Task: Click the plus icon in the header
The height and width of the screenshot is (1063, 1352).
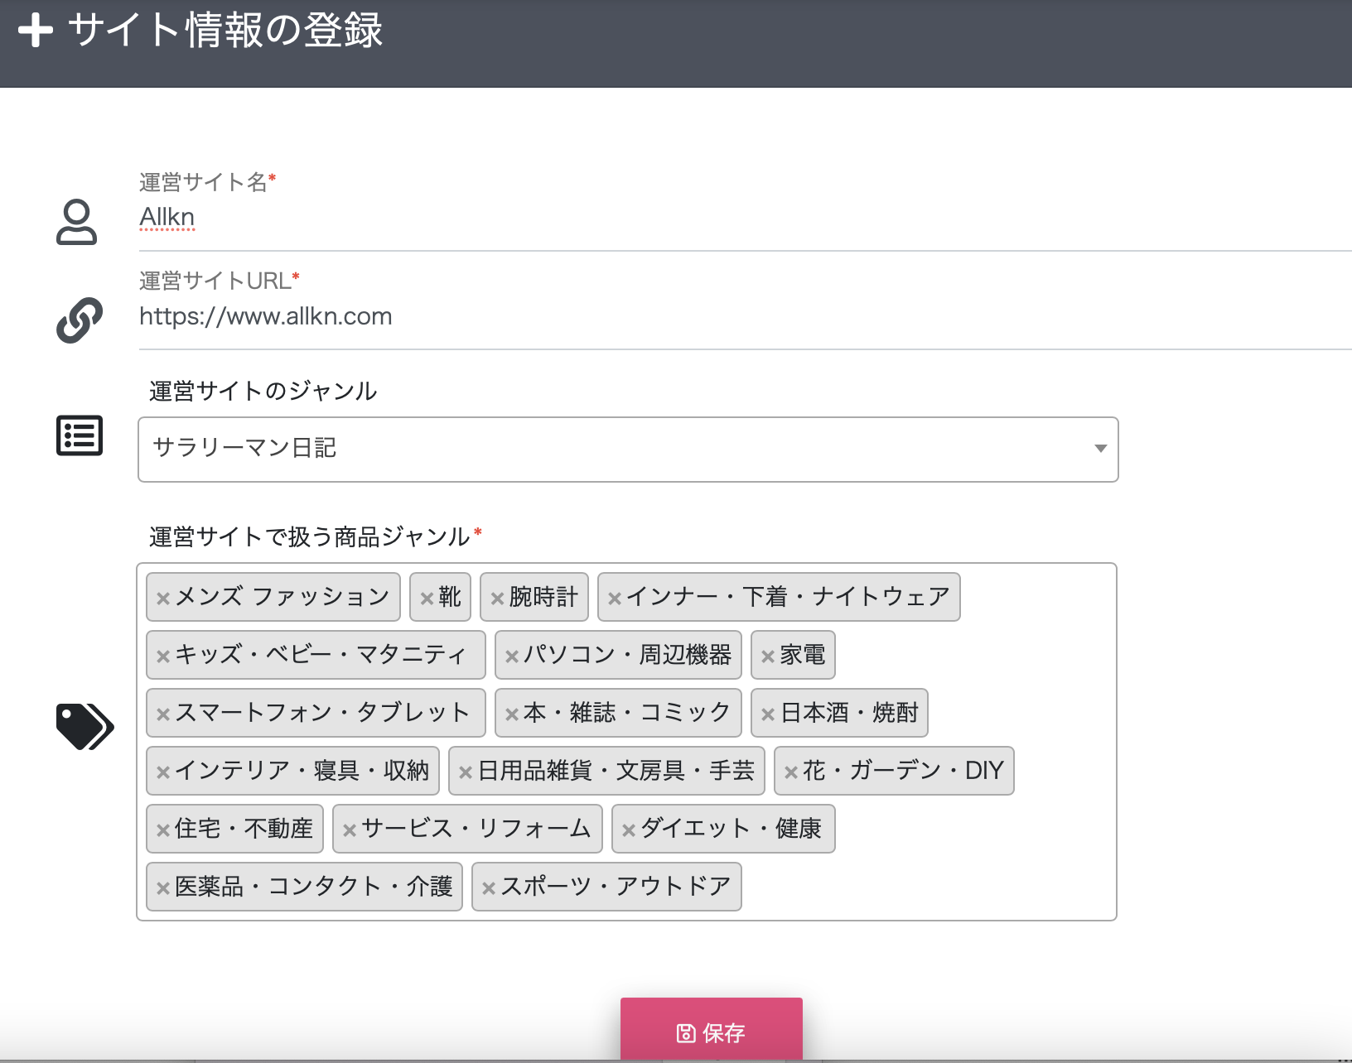Action: click(36, 31)
